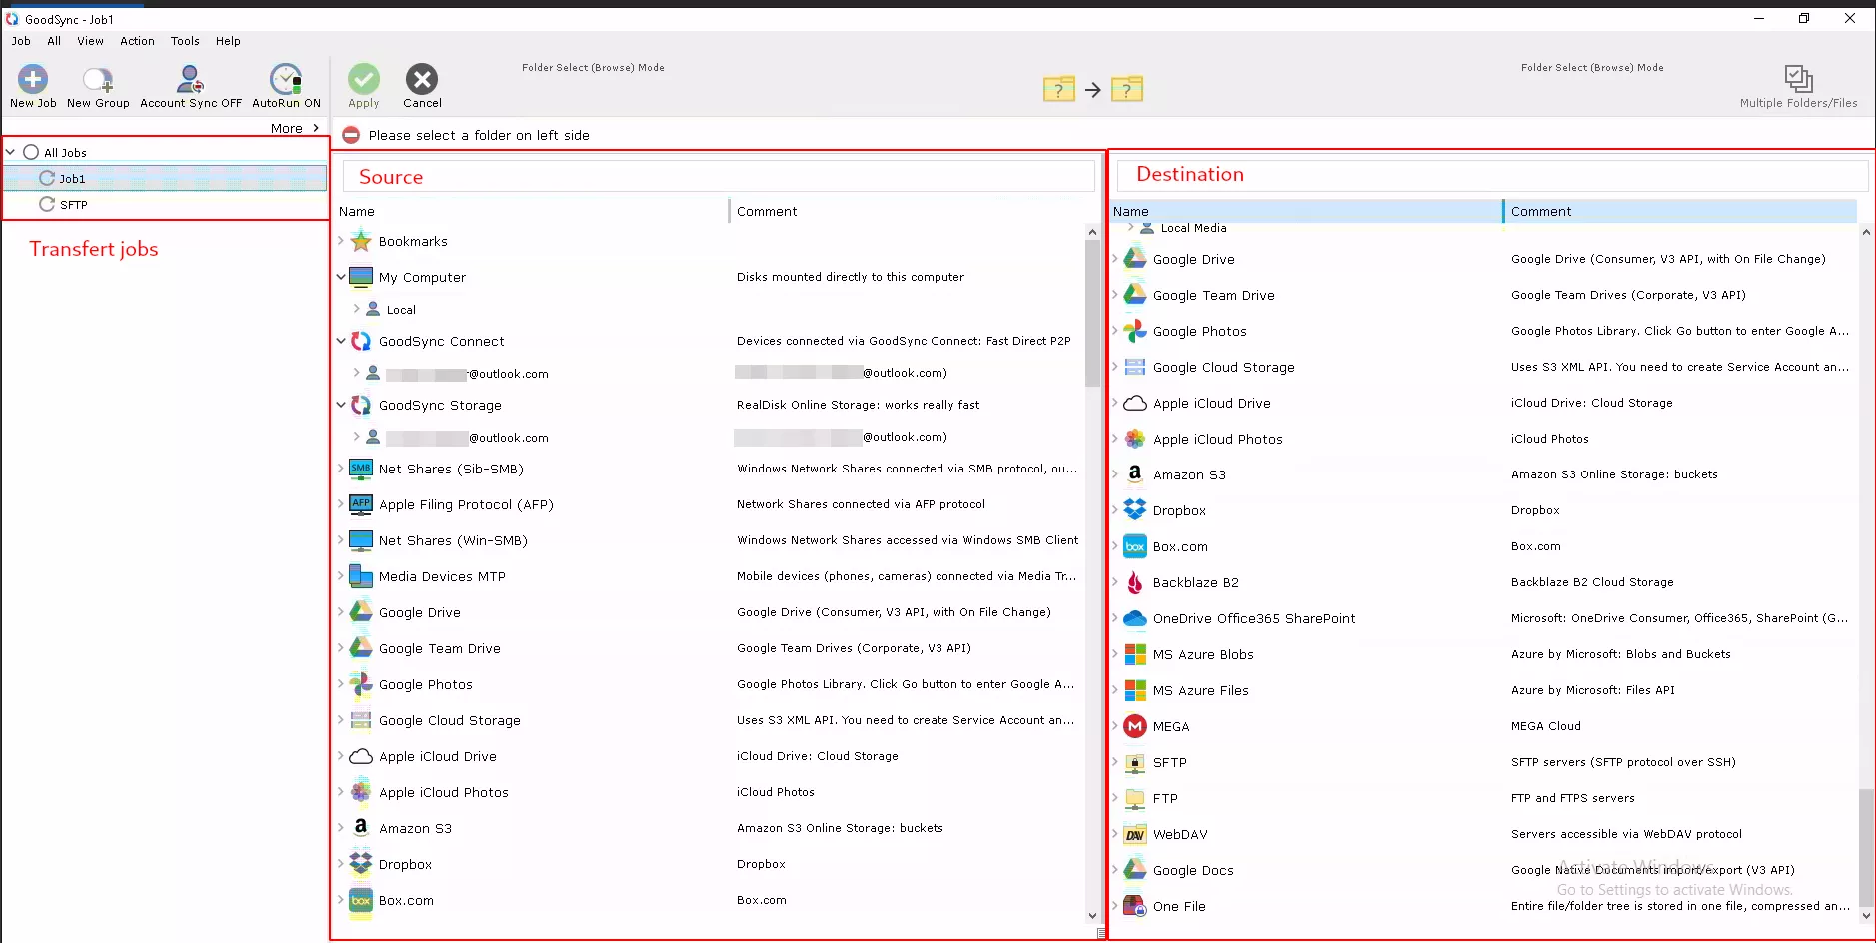This screenshot has height=943, width=1876.
Task: Expand Local under My Computer
Action: (x=356, y=309)
